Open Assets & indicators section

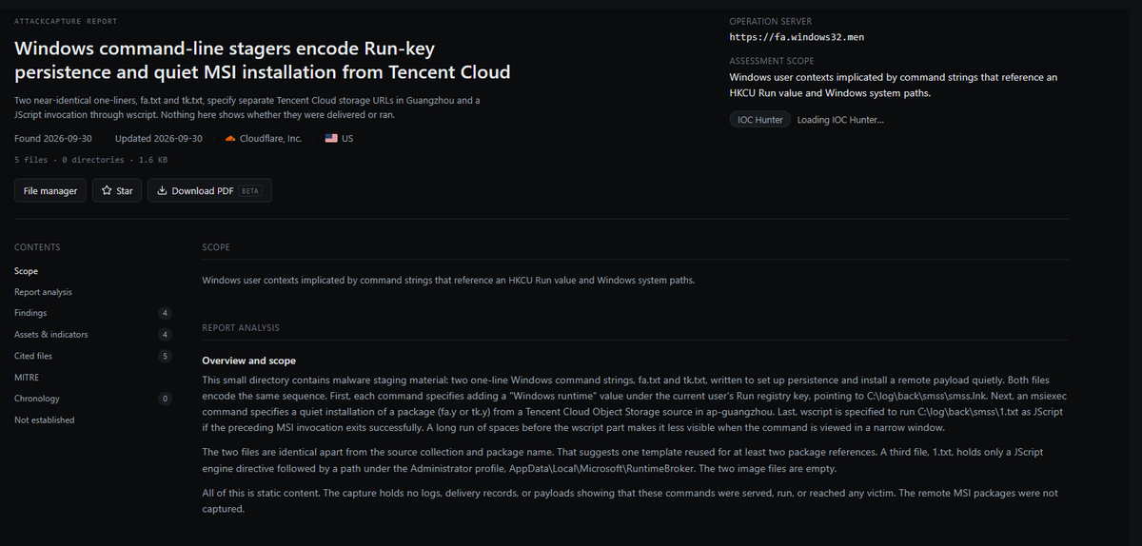[51, 335]
